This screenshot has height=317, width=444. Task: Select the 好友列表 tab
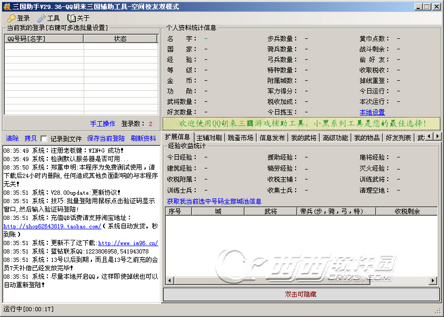coord(398,138)
